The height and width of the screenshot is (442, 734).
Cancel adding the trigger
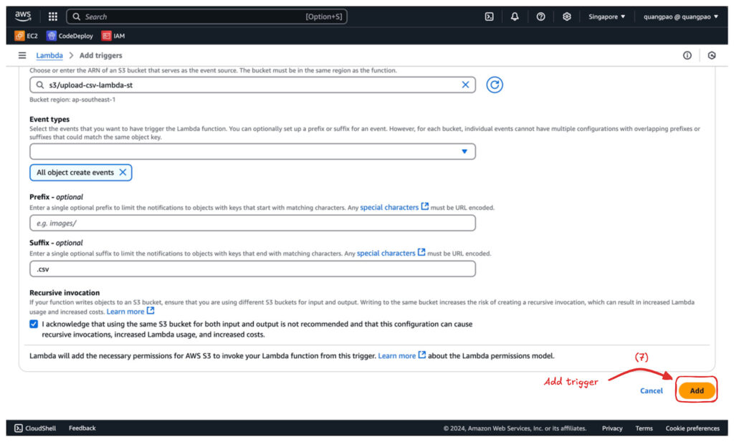651,390
